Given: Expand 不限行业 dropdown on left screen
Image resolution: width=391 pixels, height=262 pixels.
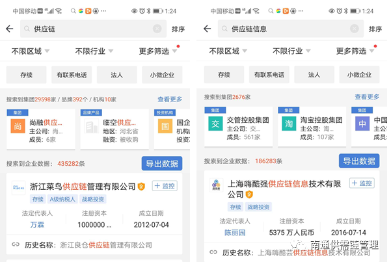Looking at the screenshot, I should (94, 51).
